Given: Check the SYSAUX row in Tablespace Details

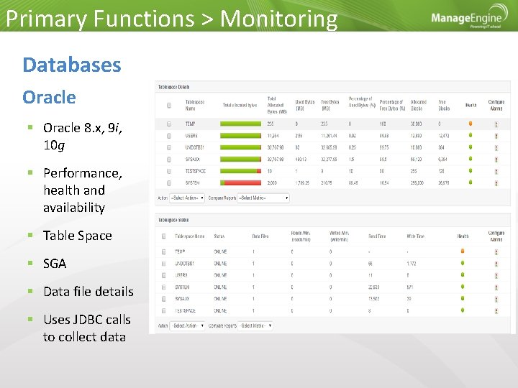Looking at the screenshot, I should [169, 160].
